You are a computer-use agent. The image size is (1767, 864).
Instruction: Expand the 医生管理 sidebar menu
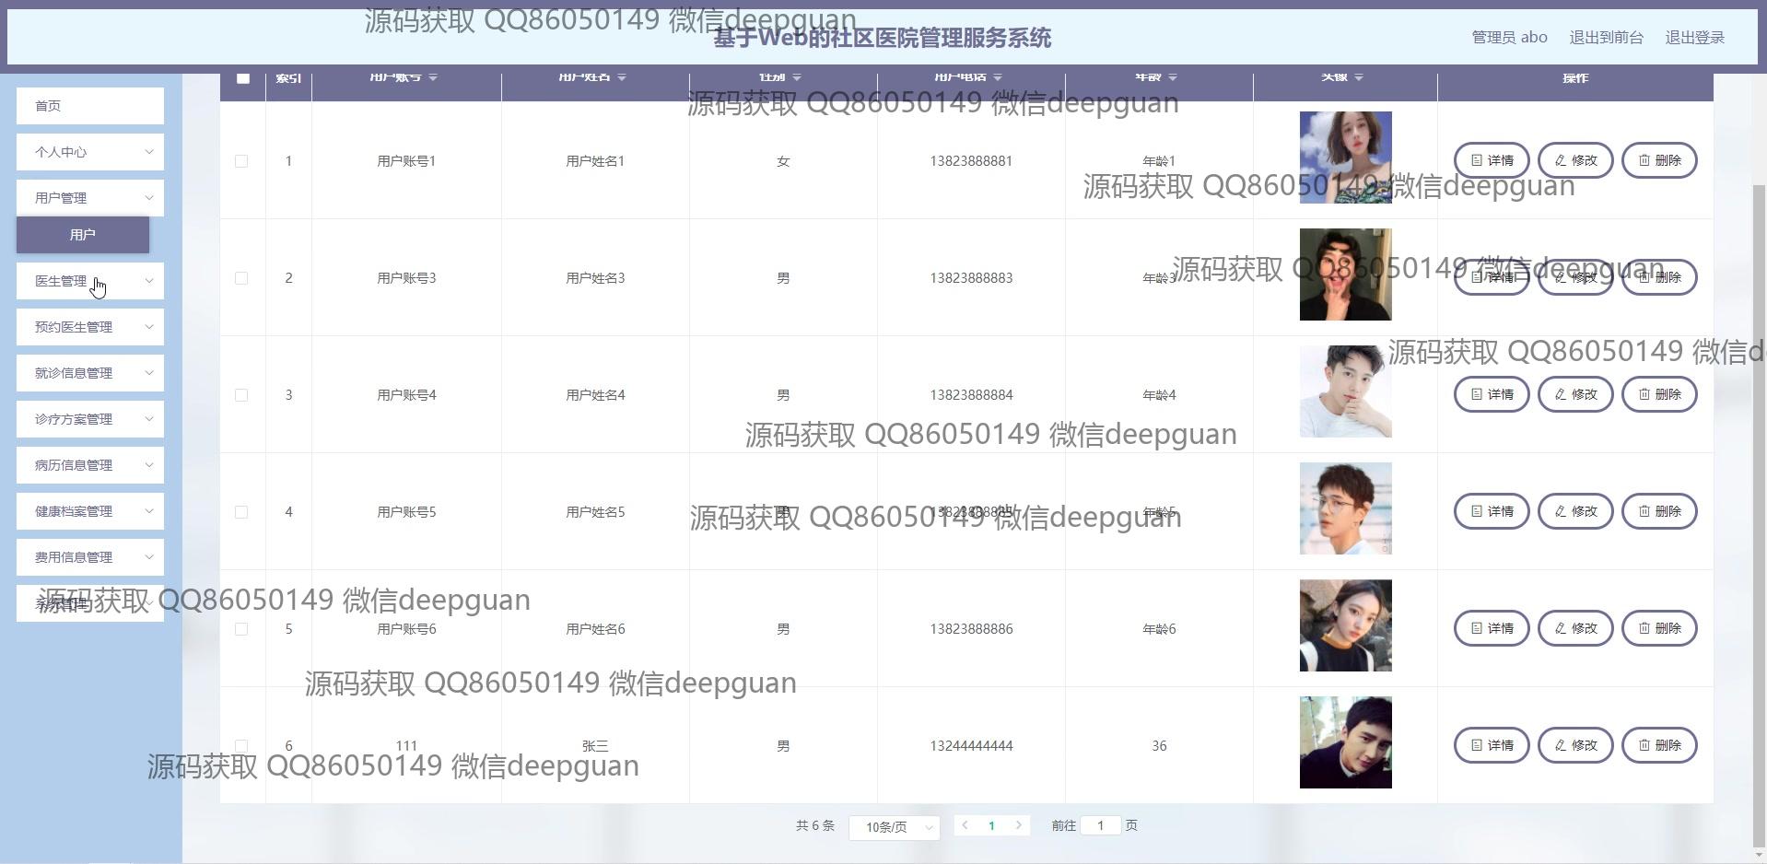pyautogui.click(x=89, y=281)
